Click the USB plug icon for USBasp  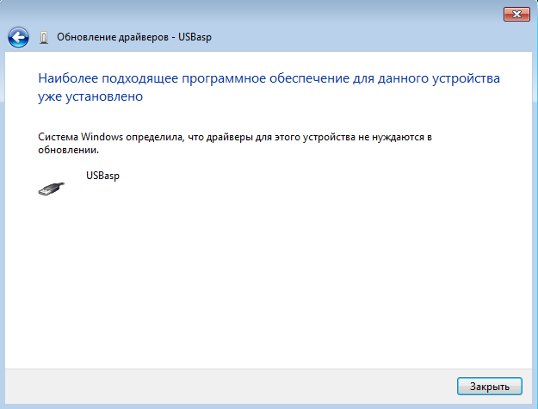[x=51, y=189]
